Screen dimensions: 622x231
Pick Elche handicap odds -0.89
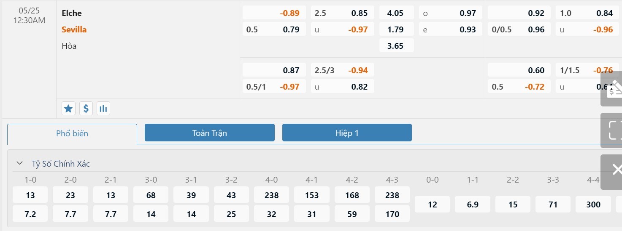click(274, 13)
